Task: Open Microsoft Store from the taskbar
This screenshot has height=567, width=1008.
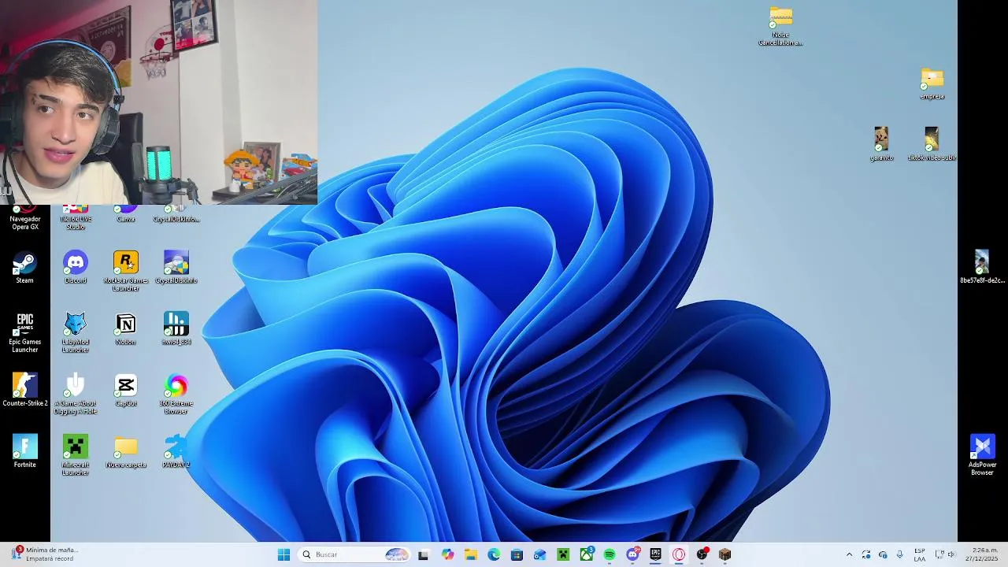Action: click(x=517, y=554)
